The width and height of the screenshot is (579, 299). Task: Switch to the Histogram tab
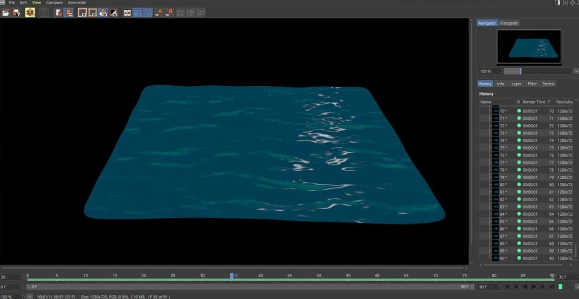(x=508, y=23)
